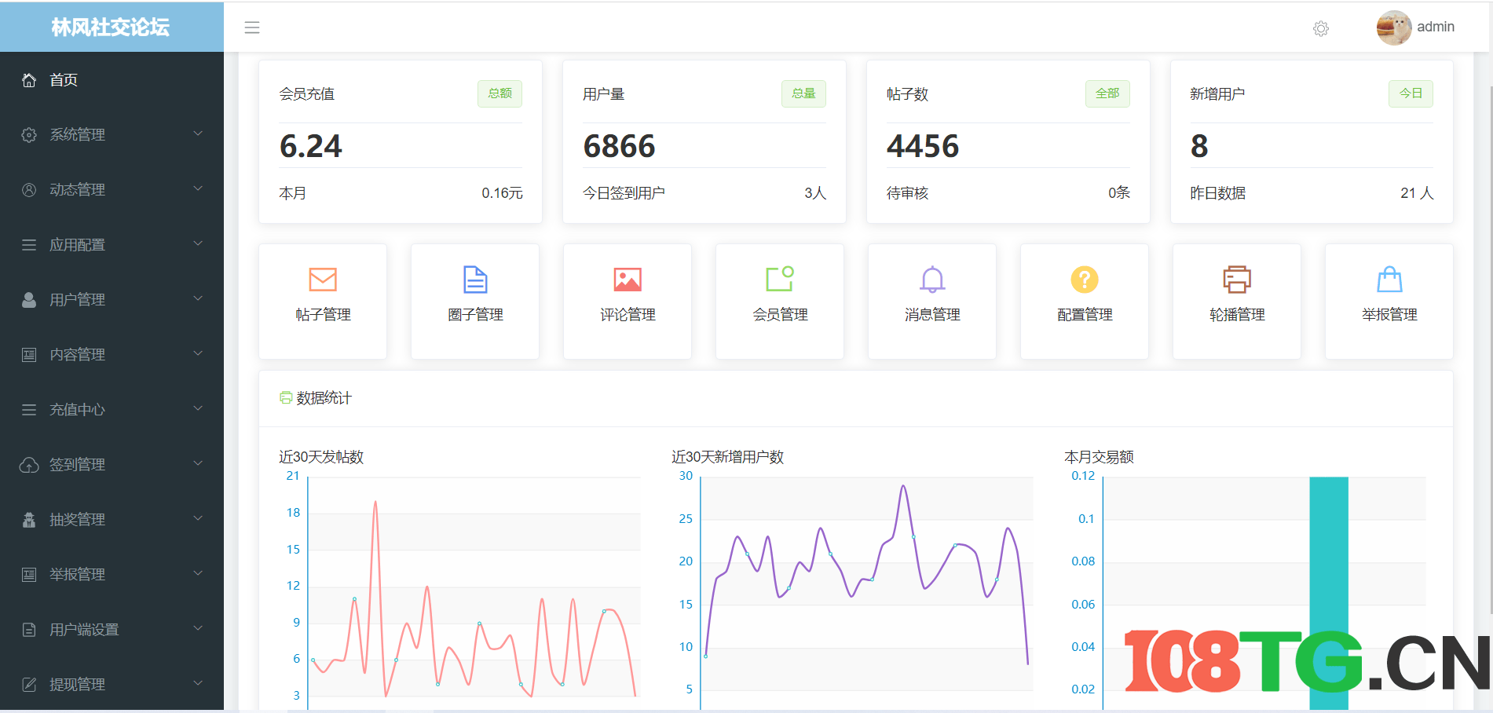The height and width of the screenshot is (713, 1493).
Task: Select 首页 in the sidebar
Action: (x=64, y=79)
